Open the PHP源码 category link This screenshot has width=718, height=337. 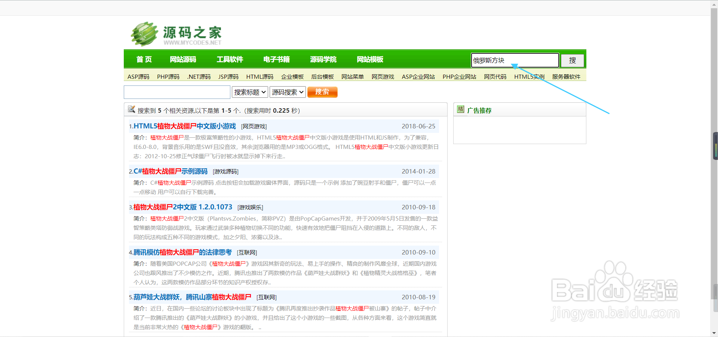[x=168, y=77]
